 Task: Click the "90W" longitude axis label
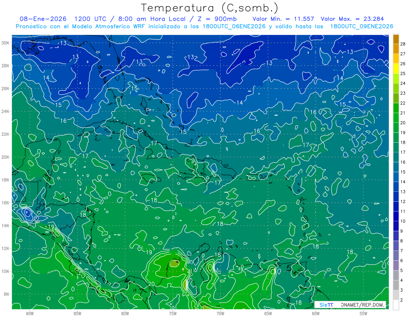(30, 314)
